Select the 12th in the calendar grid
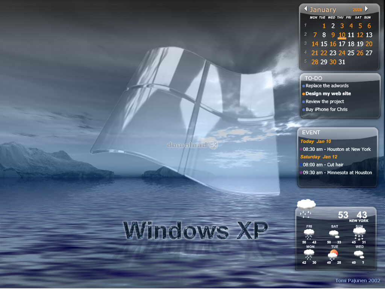385x289 pixels. 360,35
